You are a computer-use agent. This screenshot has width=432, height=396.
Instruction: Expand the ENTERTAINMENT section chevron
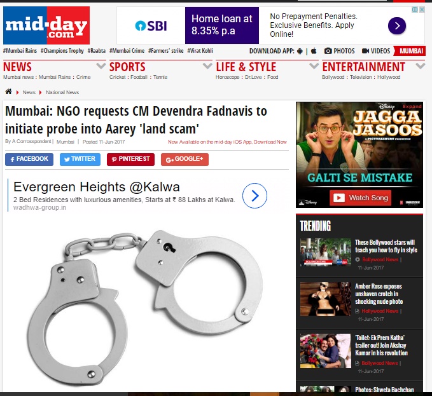421,66
